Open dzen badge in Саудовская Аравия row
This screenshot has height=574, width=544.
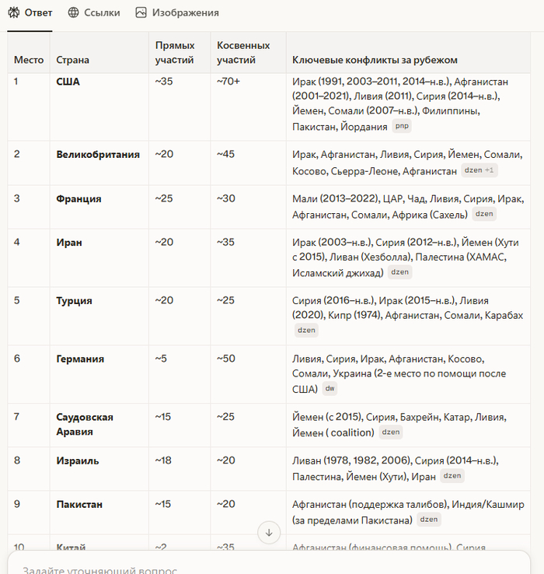[391, 432]
